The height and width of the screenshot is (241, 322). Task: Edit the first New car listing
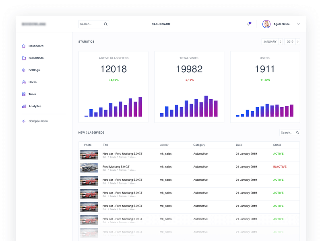coord(105,156)
